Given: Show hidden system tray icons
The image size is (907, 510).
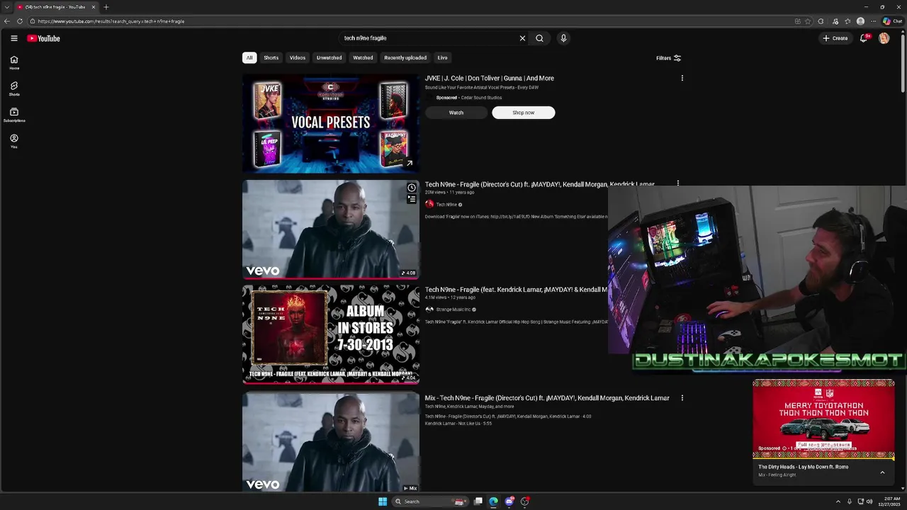Looking at the screenshot, I should (839, 501).
